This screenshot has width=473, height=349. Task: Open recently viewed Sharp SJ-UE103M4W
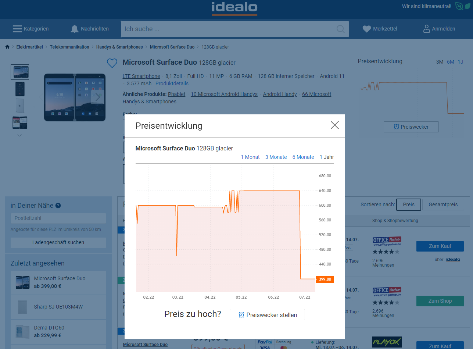(x=58, y=307)
